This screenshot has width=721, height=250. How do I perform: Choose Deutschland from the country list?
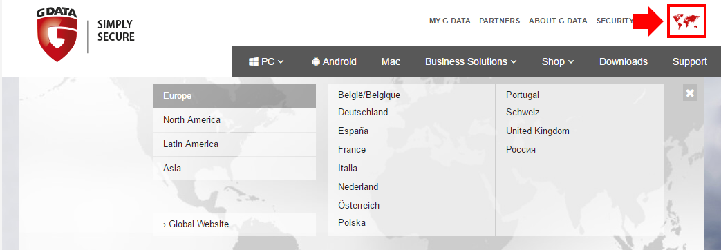(363, 112)
